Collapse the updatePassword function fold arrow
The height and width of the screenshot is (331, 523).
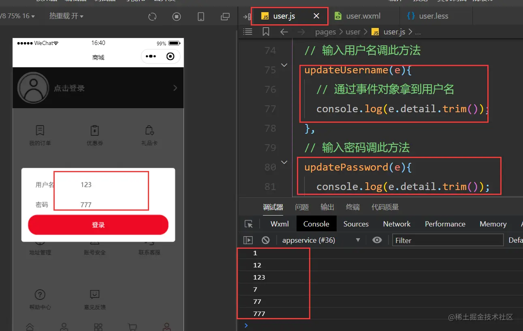click(x=284, y=162)
